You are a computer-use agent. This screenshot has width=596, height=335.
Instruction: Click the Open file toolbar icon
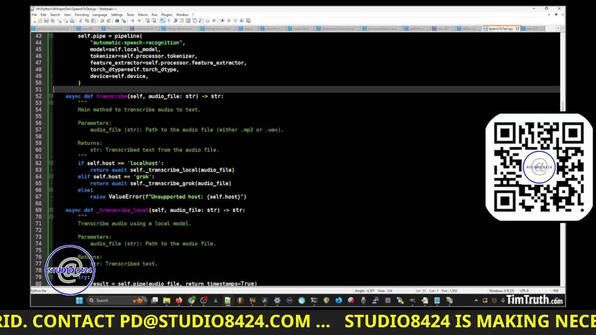[40, 20]
